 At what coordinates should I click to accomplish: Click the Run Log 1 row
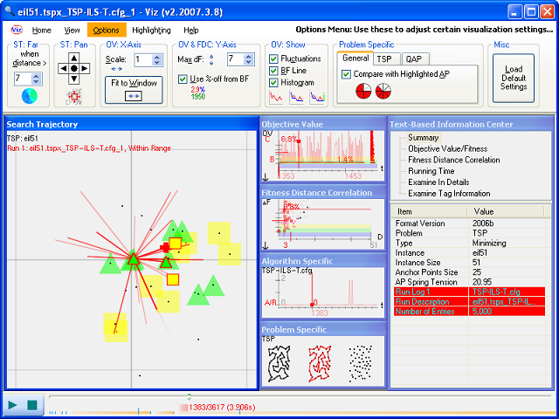coord(470,292)
